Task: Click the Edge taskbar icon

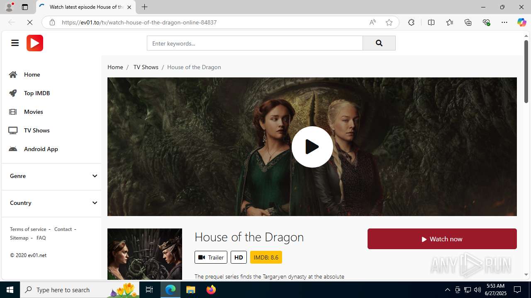Action: tap(171, 290)
